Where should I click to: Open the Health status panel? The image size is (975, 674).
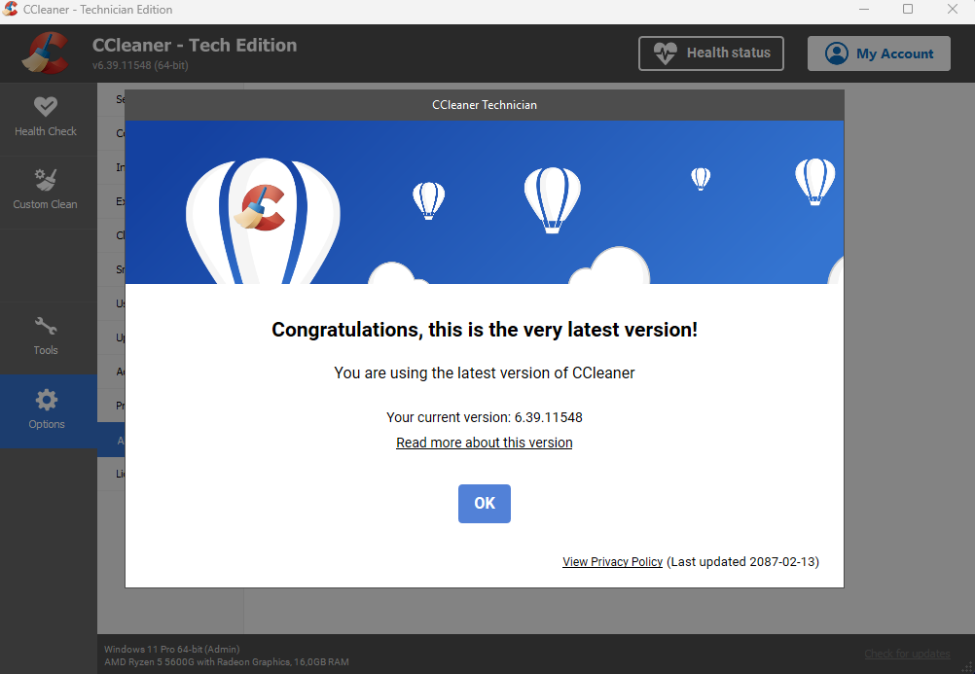tap(710, 53)
